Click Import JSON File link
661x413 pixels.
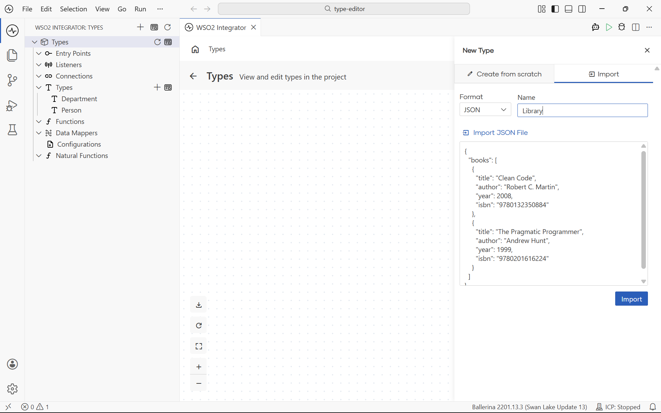pos(495,133)
